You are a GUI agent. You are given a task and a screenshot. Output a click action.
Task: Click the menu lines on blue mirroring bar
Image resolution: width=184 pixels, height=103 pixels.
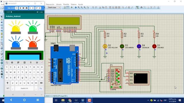[x=38, y=100]
